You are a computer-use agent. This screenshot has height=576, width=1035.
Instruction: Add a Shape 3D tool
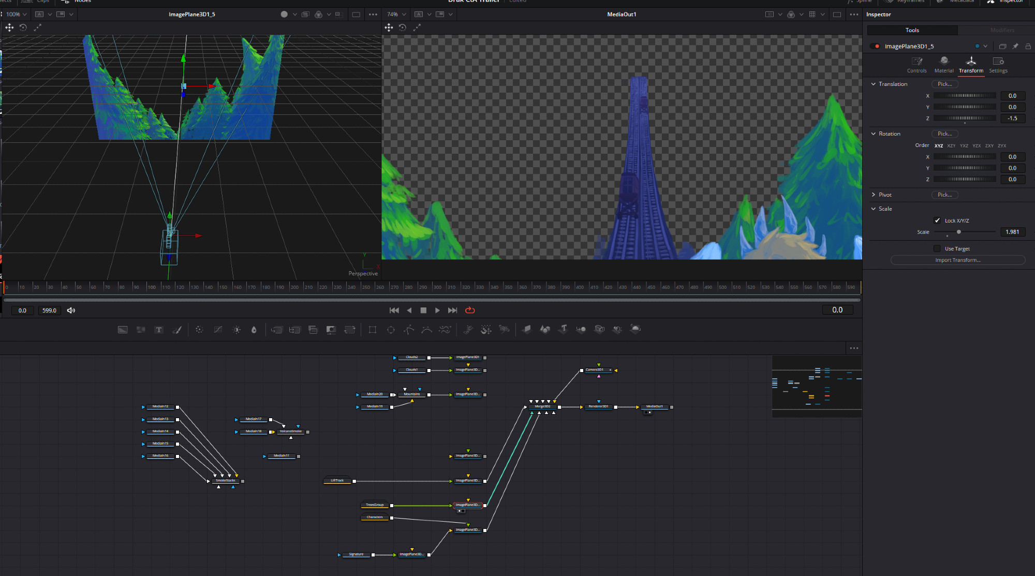pos(545,329)
